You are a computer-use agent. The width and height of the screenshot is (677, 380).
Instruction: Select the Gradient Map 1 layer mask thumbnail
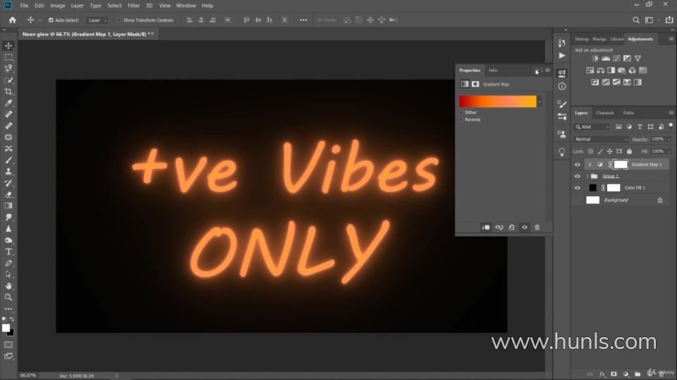point(620,164)
